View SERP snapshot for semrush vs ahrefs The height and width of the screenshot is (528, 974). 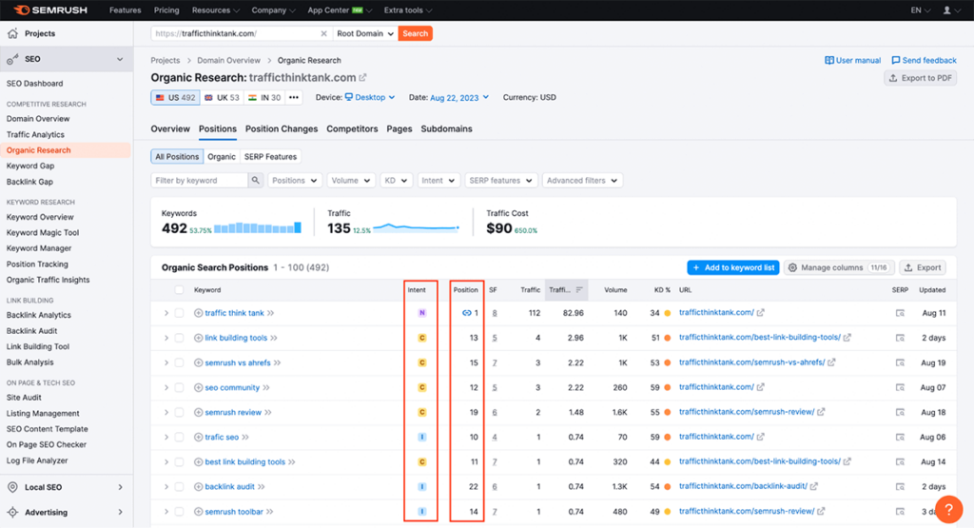click(900, 362)
